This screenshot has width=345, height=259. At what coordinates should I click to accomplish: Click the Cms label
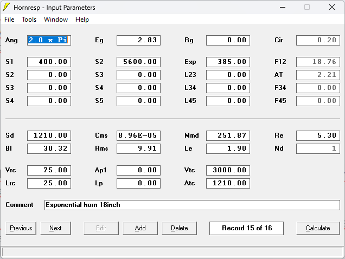101,135
